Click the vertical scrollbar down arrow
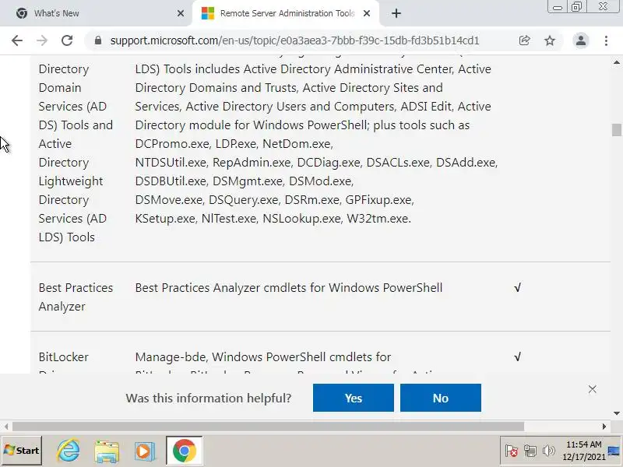 point(616,413)
